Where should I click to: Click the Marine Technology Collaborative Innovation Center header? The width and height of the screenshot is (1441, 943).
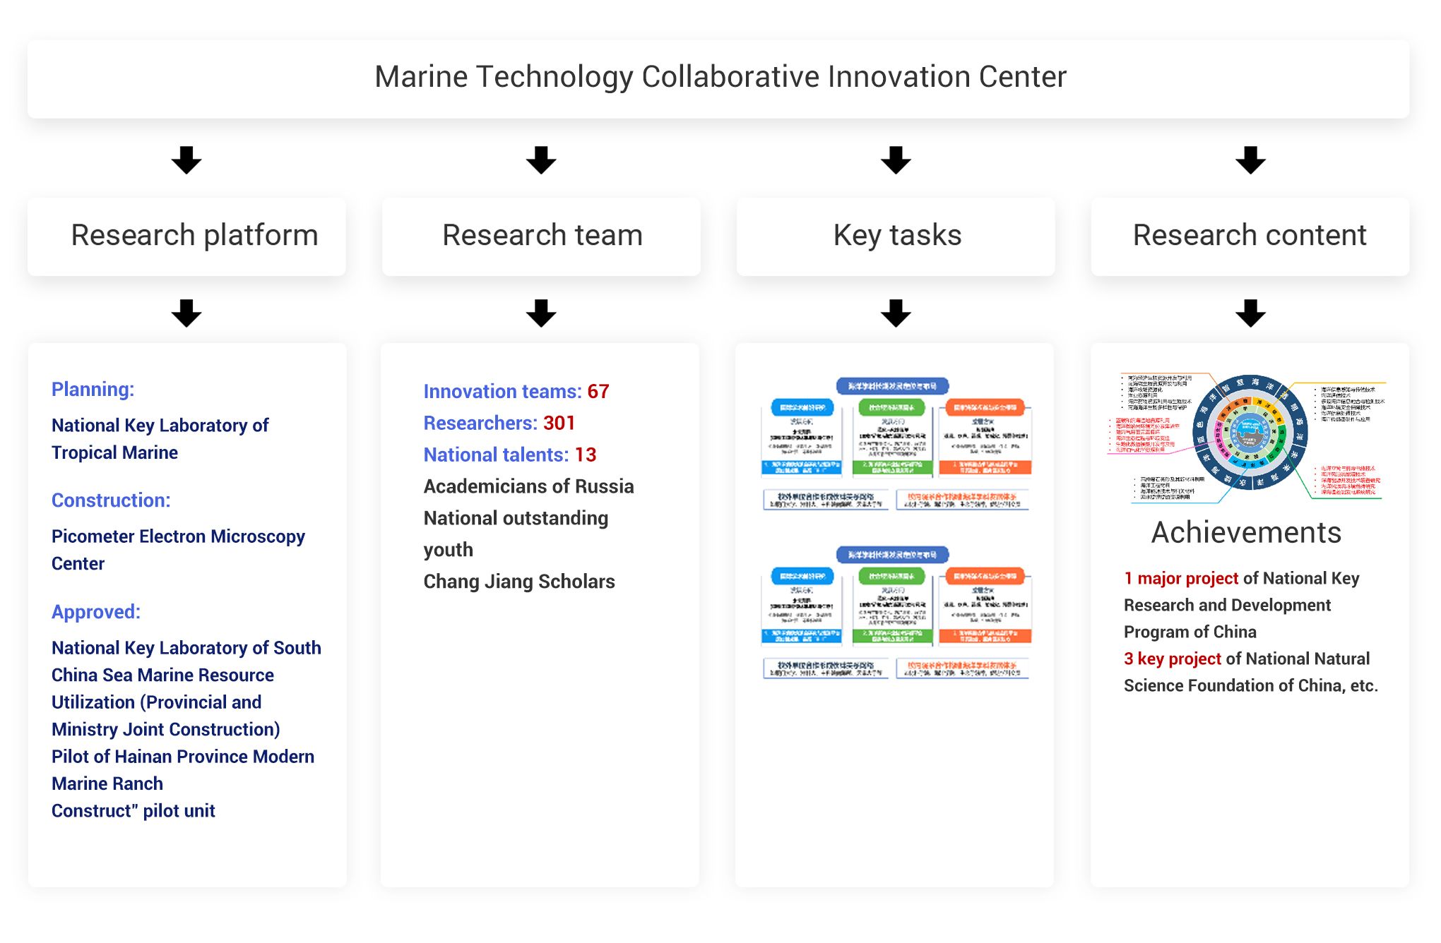point(718,78)
